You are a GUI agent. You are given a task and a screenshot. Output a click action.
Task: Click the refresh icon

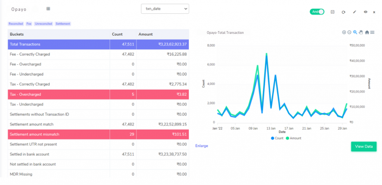[x=344, y=12]
